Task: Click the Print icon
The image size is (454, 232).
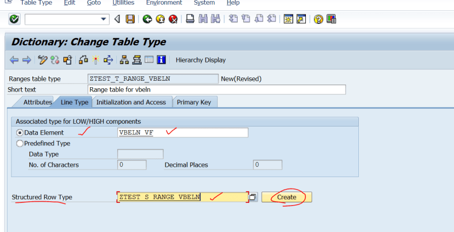Action: (190, 19)
